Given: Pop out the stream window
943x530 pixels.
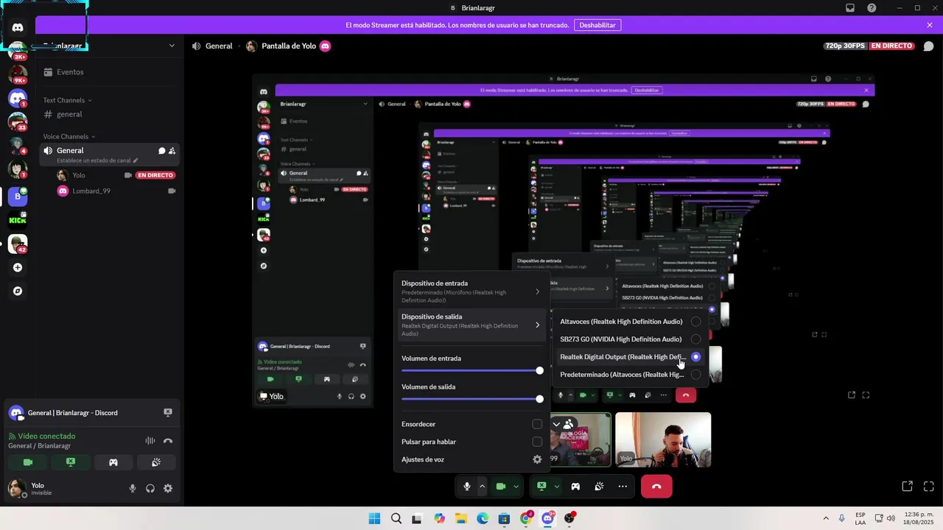Looking at the screenshot, I should (907, 487).
